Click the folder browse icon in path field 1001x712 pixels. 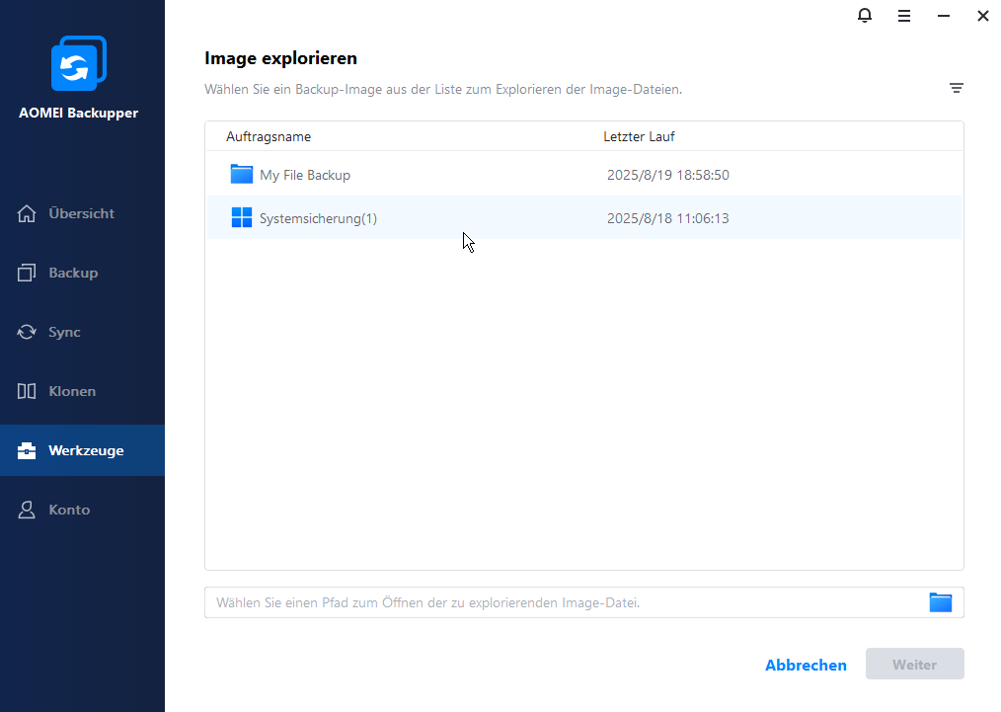point(940,602)
